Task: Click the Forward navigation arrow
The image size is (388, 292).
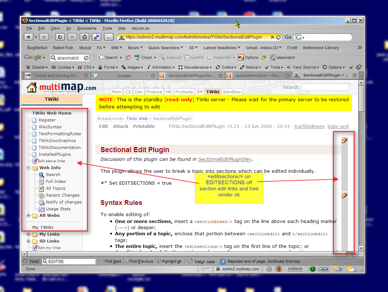Action: (x=44, y=37)
